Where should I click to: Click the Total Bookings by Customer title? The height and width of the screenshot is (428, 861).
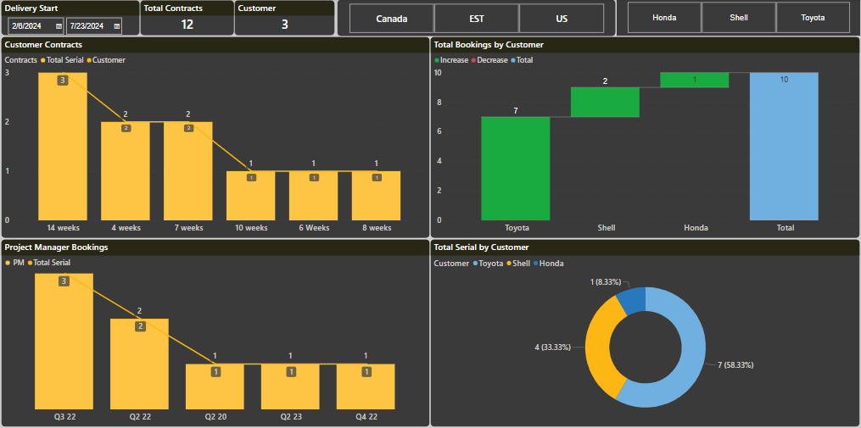point(489,44)
